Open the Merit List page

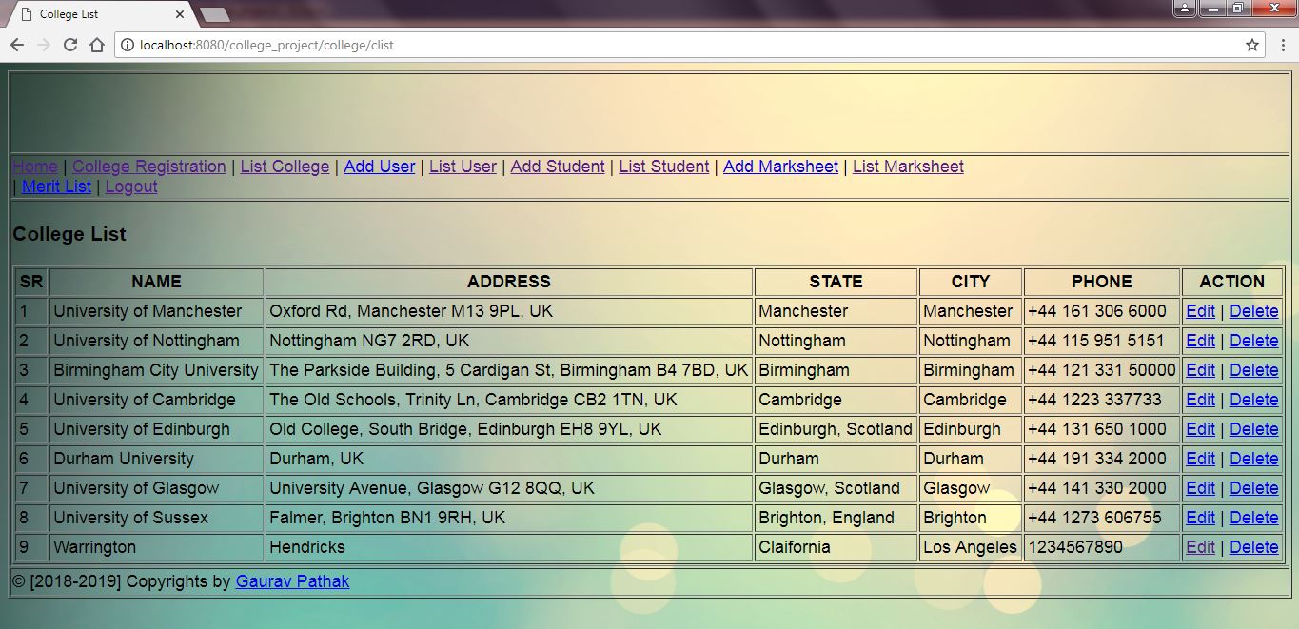point(56,187)
